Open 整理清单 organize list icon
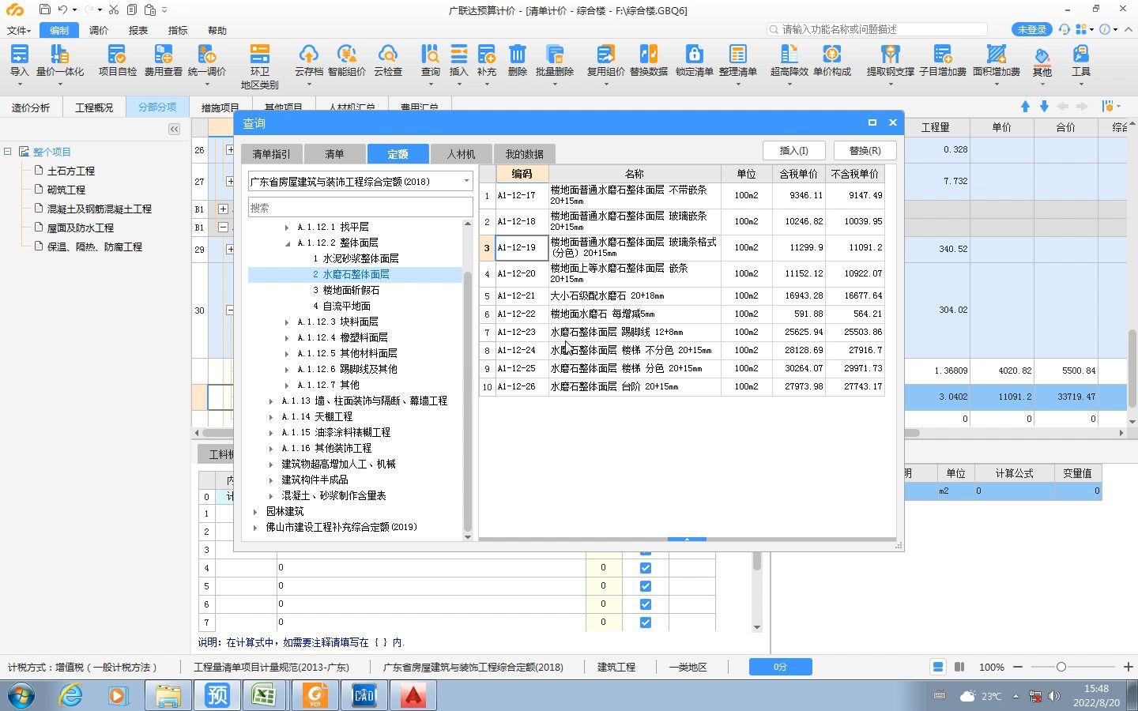1138x711 pixels. (x=737, y=60)
